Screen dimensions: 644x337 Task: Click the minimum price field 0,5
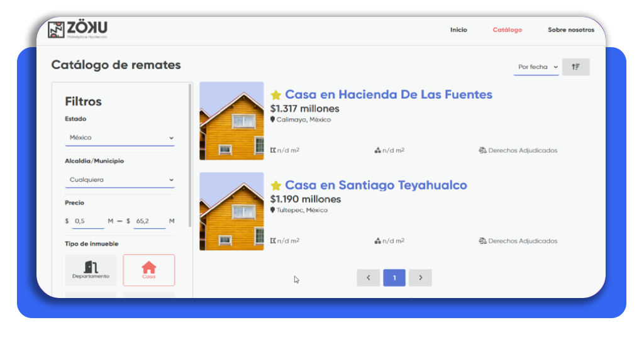[x=88, y=221]
